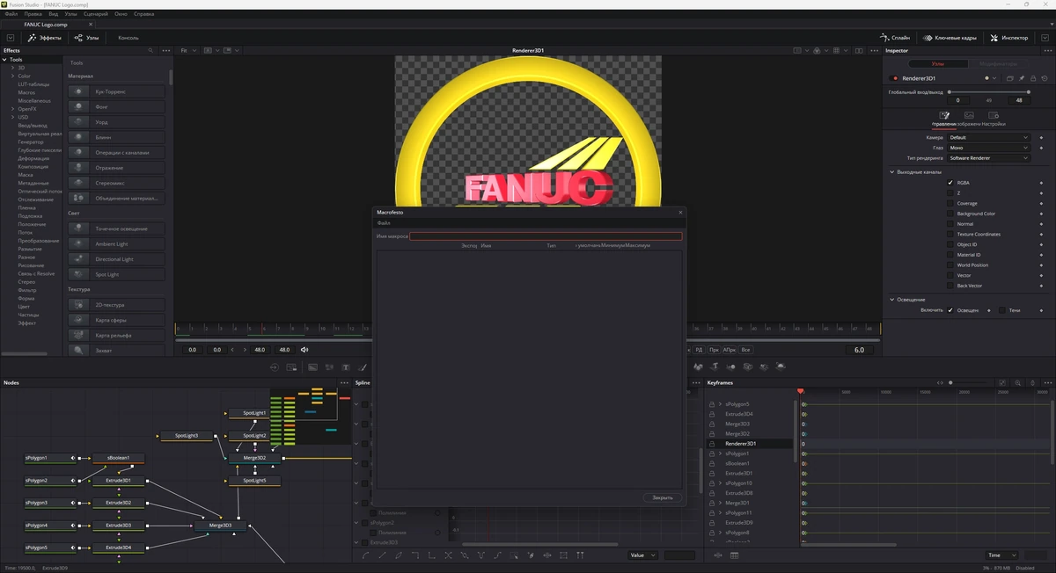Switch Inspector to Узлы mode

point(938,64)
